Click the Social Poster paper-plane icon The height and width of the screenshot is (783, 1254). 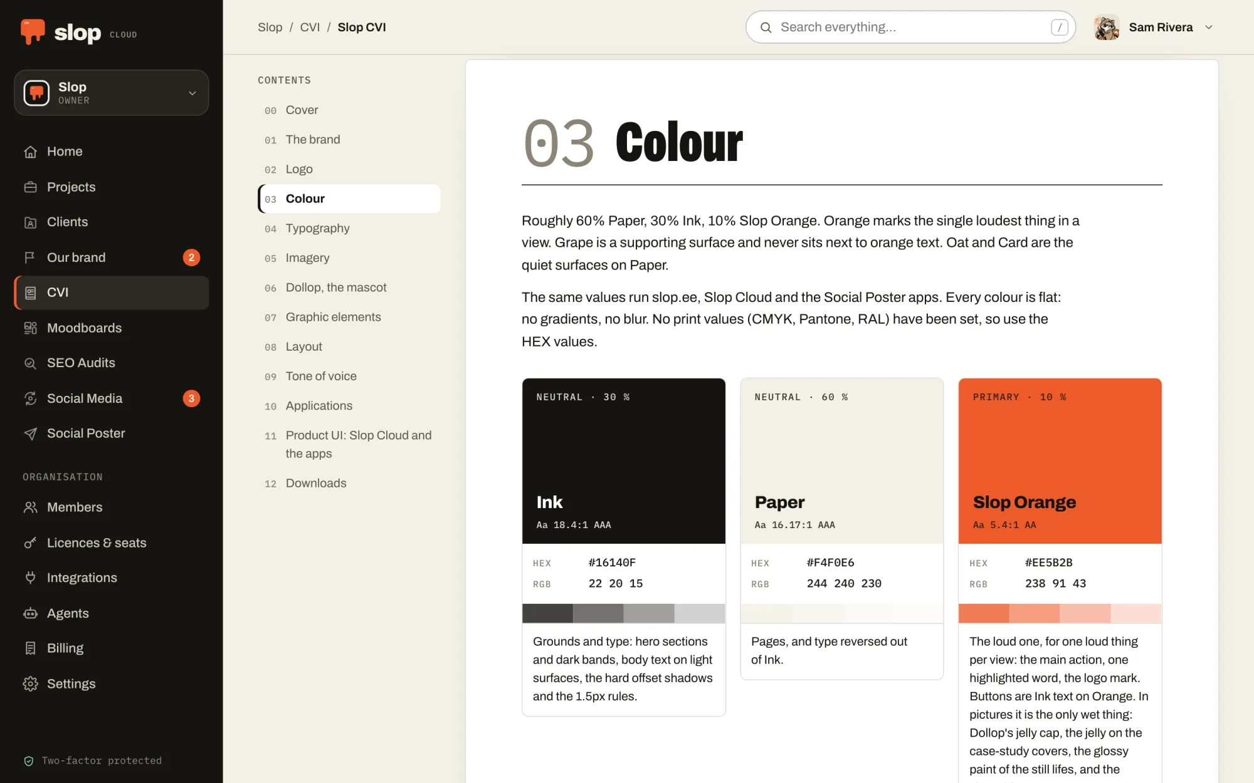pyautogui.click(x=30, y=433)
